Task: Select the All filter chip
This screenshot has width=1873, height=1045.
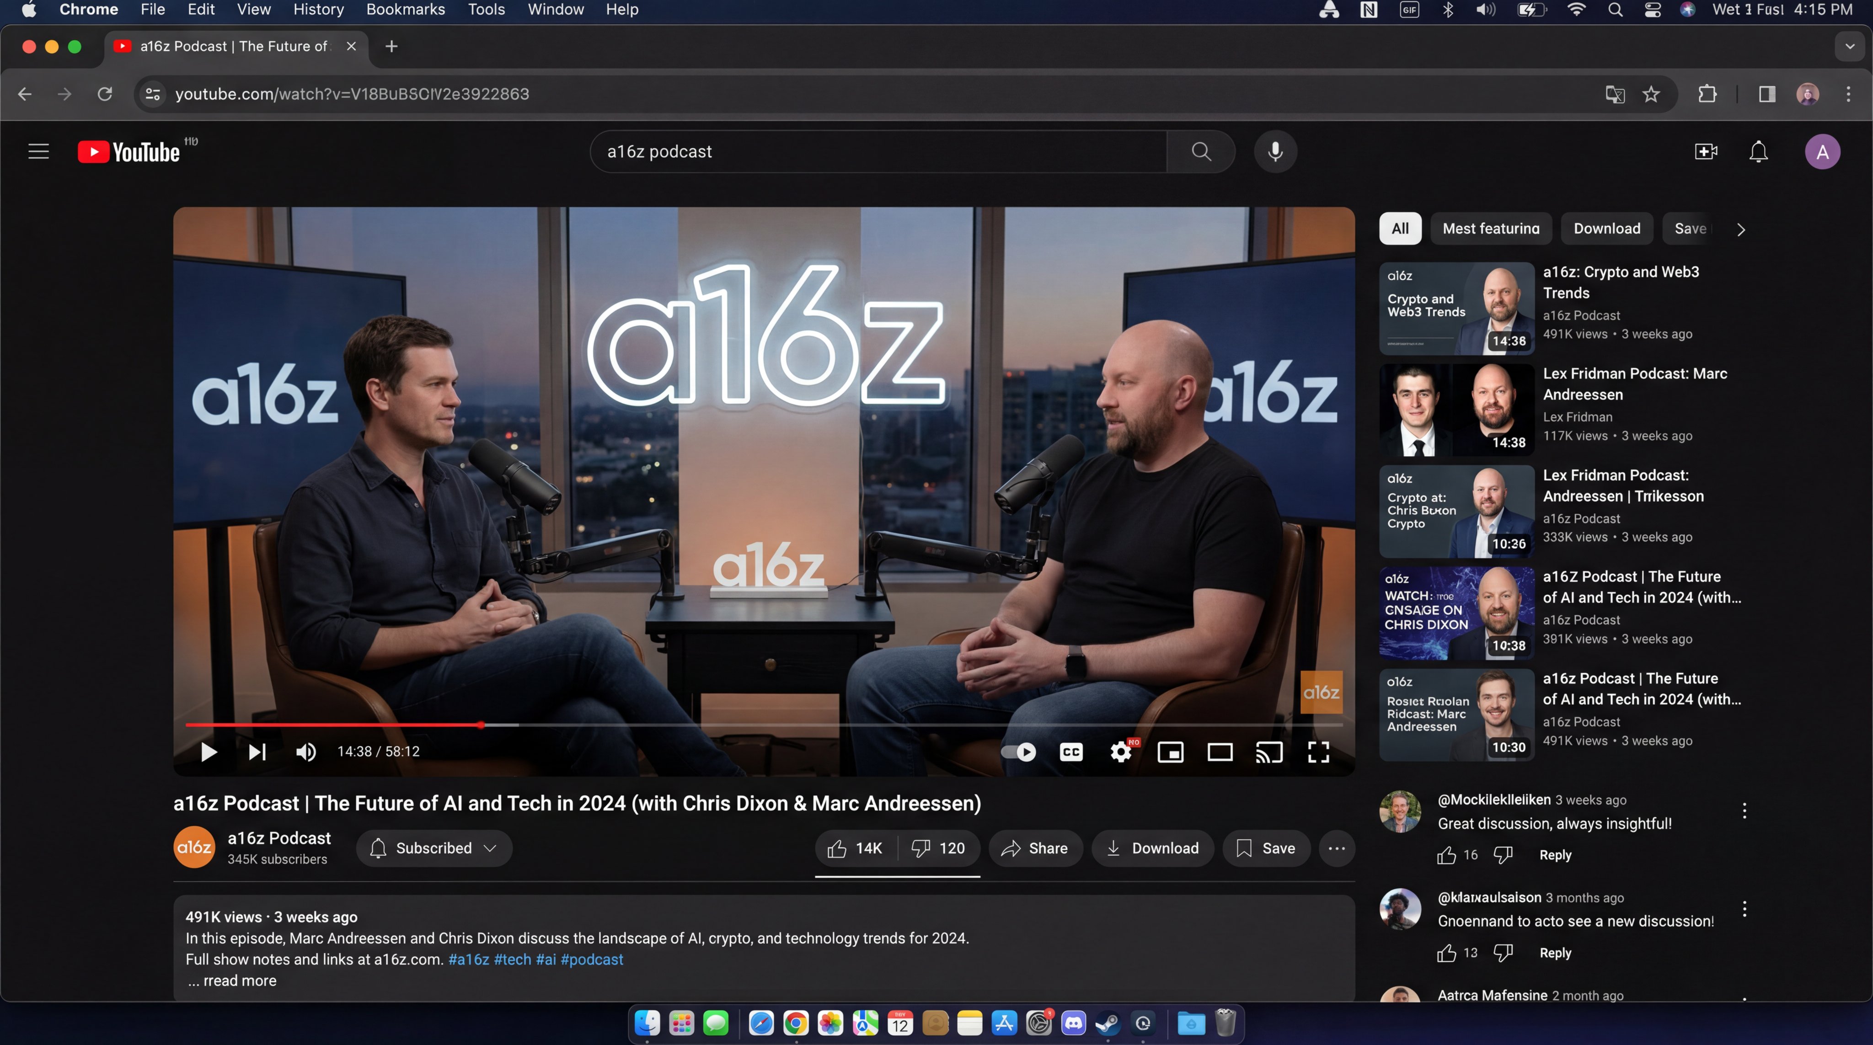Action: (x=1400, y=228)
